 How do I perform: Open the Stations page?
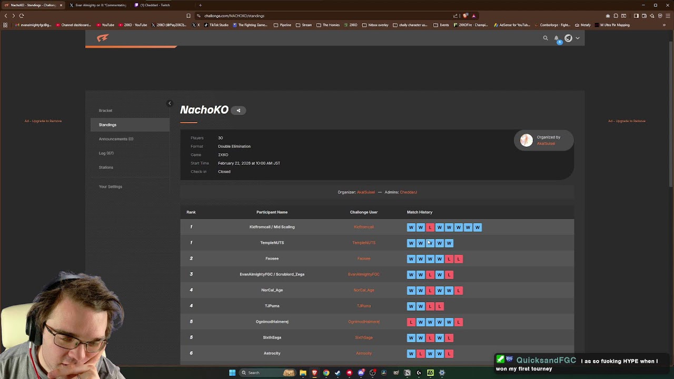pyautogui.click(x=106, y=167)
